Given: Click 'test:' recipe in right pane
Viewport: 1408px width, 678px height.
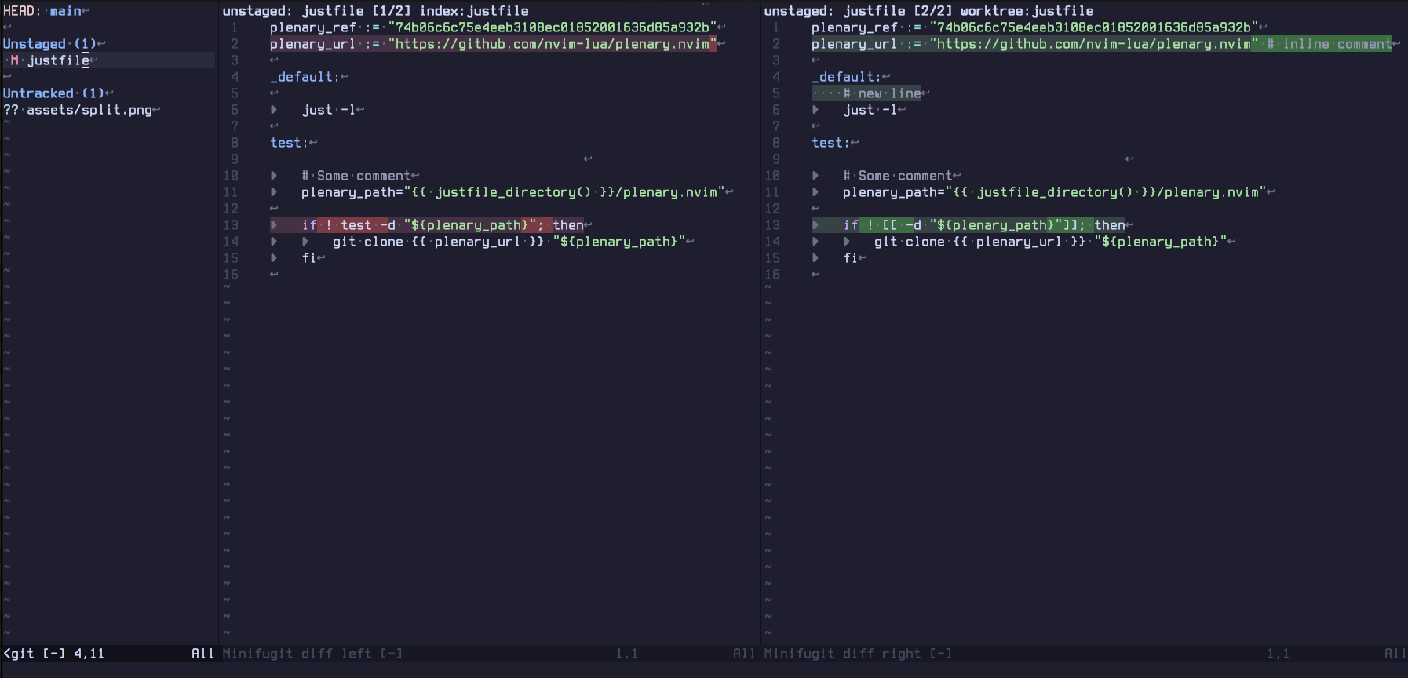Looking at the screenshot, I should pos(831,143).
